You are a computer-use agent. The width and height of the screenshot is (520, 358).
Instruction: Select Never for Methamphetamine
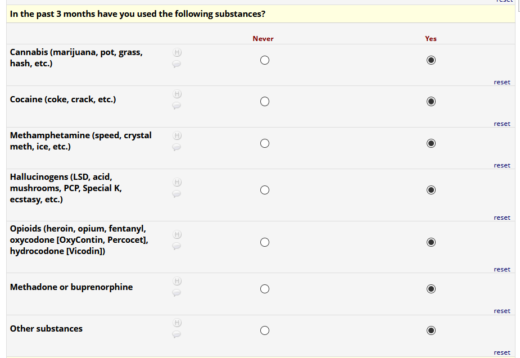point(265,143)
